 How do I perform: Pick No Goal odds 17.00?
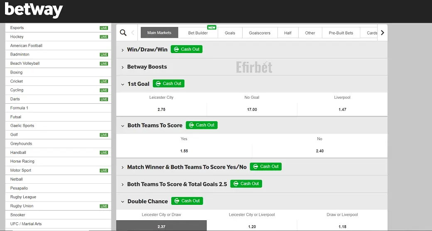tap(252, 109)
